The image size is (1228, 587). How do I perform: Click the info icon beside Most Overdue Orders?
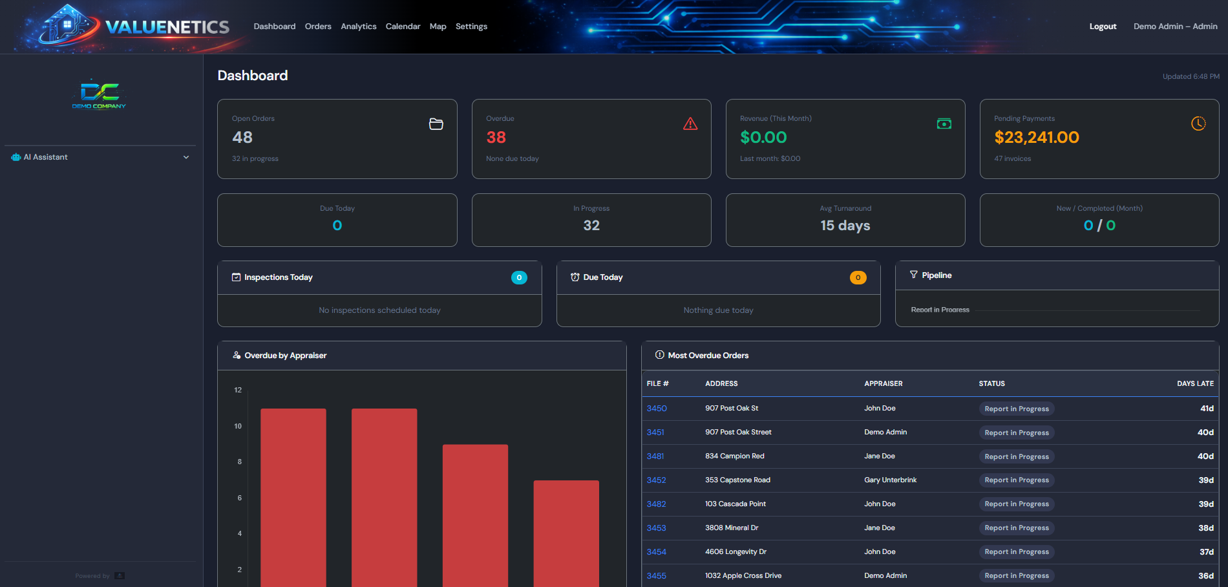(x=659, y=355)
